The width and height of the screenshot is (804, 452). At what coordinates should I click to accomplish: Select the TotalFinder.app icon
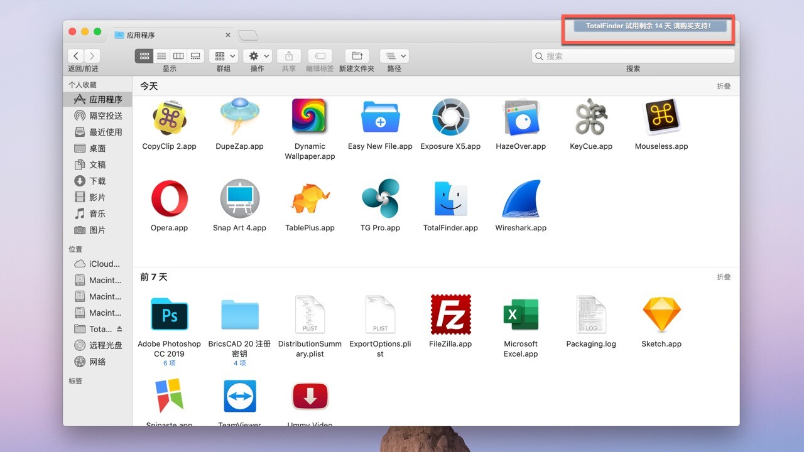(x=450, y=199)
